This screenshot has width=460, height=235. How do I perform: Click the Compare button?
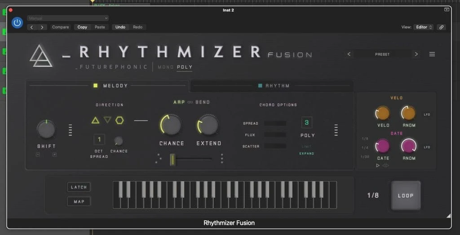click(x=61, y=27)
